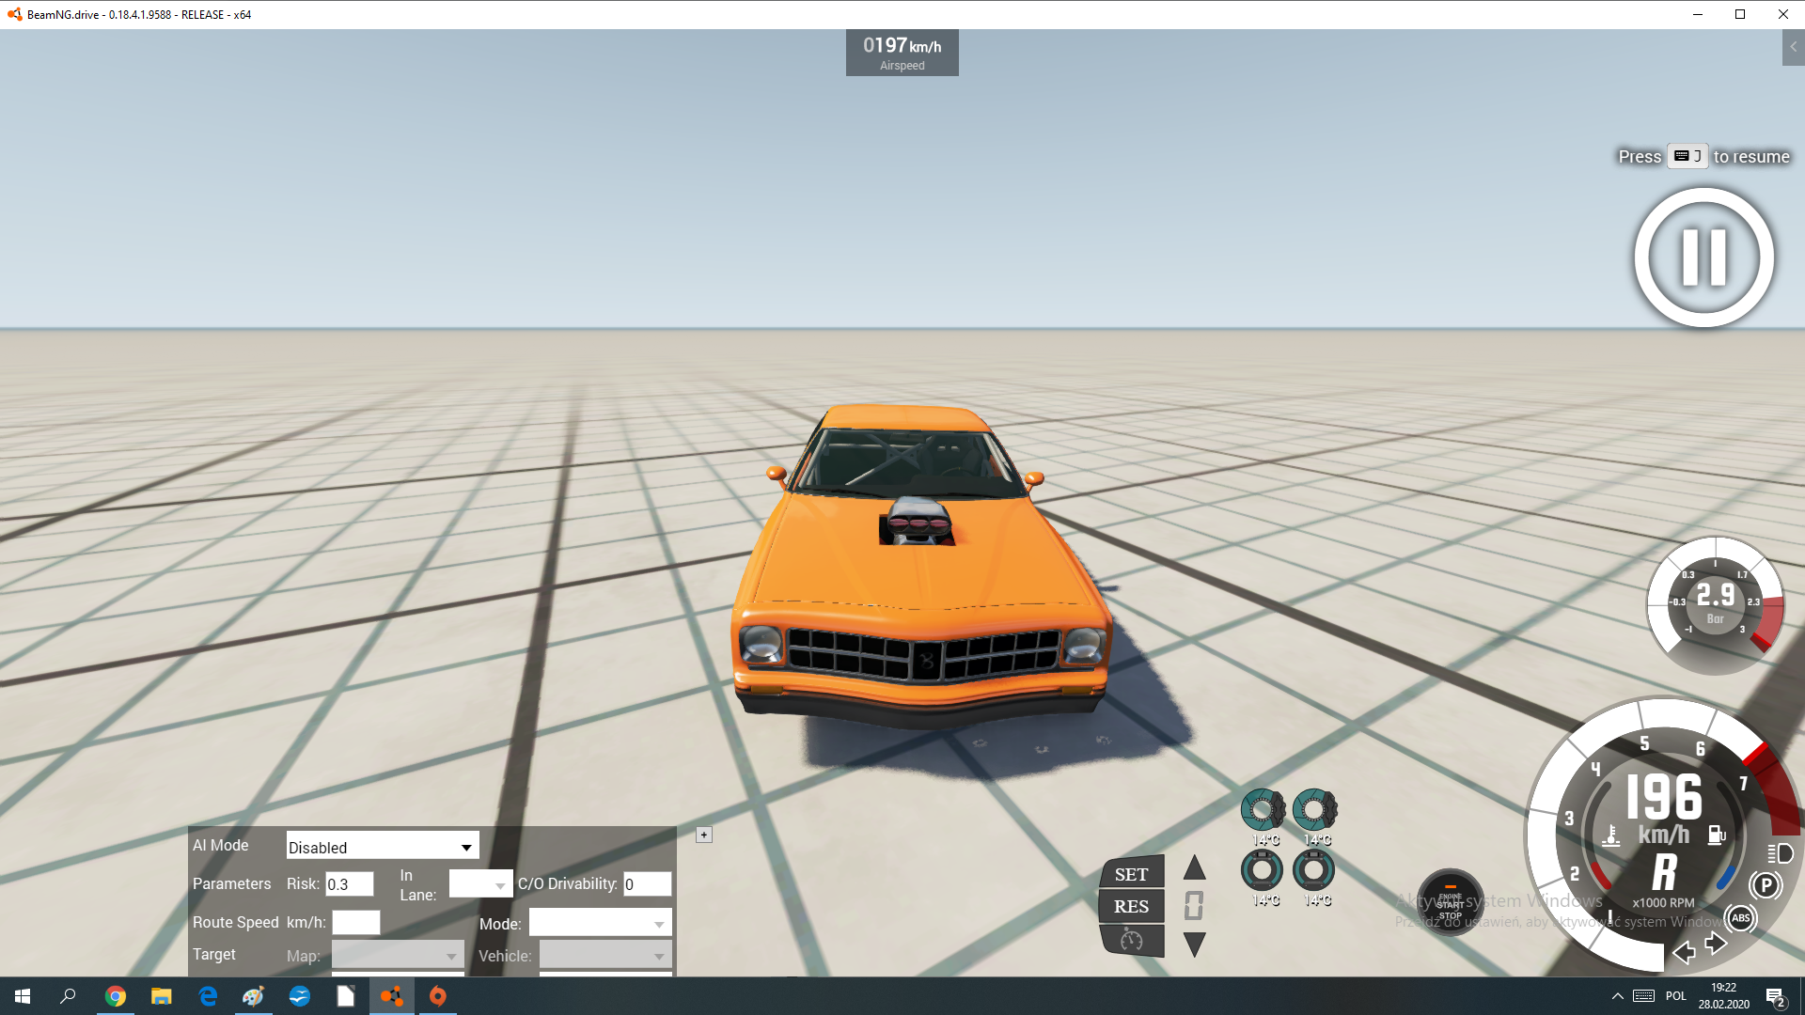The height and width of the screenshot is (1015, 1805).
Task: Open the blank document app on taskbar
Action: (x=346, y=996)
